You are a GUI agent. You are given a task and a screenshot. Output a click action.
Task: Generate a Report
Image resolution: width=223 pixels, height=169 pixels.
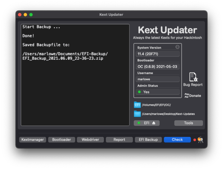click(119, 139)
